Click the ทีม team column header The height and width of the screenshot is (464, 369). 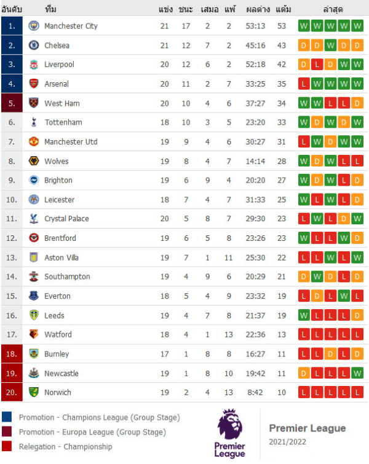[x=52, y=10]
